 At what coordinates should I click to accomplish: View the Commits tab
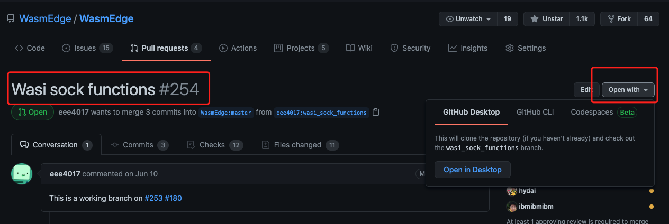[x=140, y=145]
